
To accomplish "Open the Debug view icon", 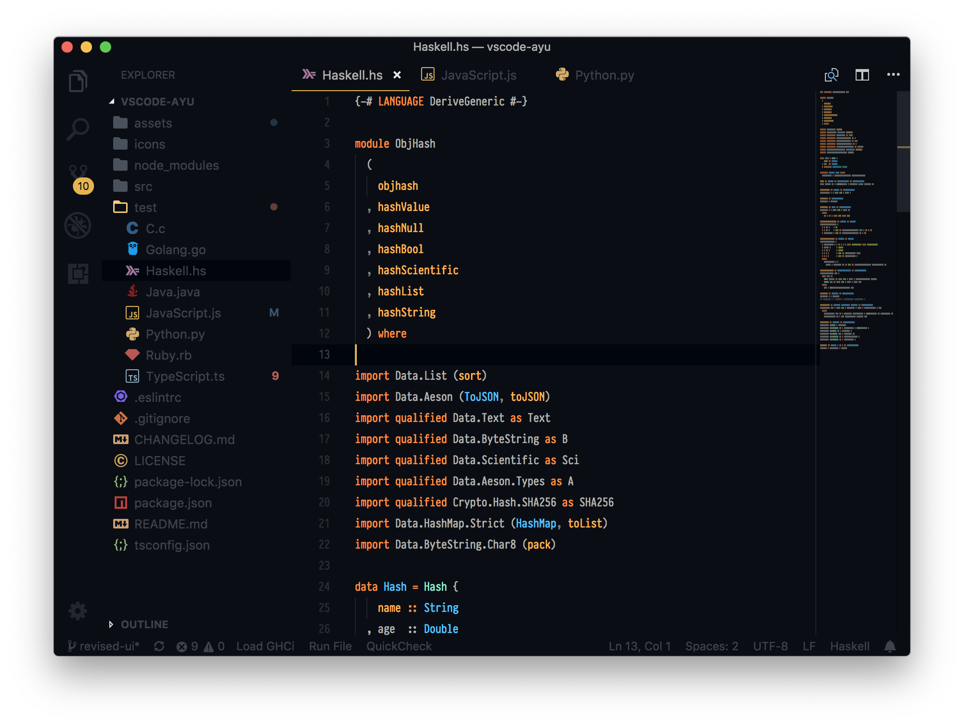I will pos(78,225).
